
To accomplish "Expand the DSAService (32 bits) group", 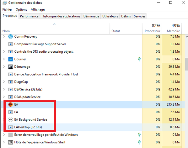I will 4,89.
